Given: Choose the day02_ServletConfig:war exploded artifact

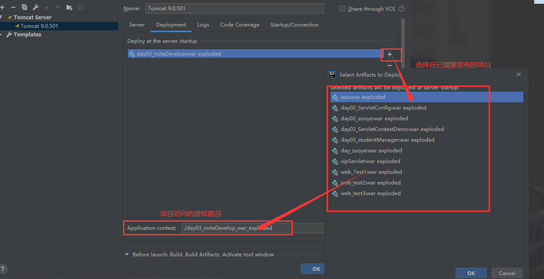Looking at the screenshot, I should click(427, 108).
